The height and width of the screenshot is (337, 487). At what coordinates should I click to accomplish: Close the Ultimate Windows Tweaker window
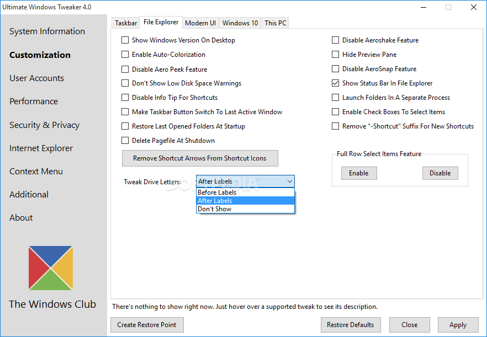tap(474, 7)
